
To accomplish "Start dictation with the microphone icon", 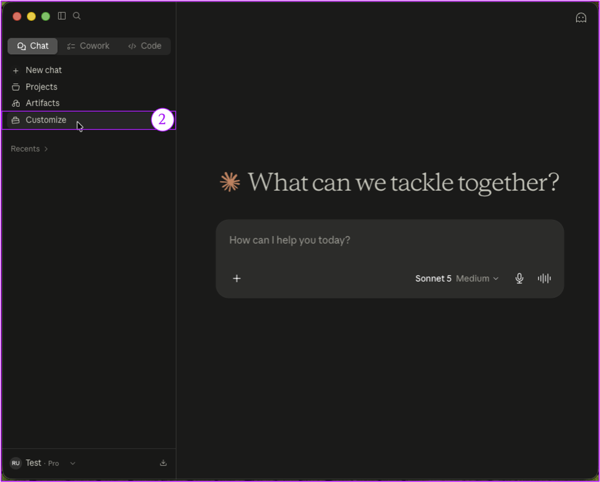I will pyautogui.click(x=519, y=278).
